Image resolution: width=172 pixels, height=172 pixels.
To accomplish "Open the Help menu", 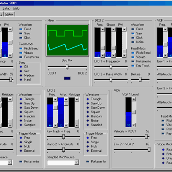I will pos(16,8).
